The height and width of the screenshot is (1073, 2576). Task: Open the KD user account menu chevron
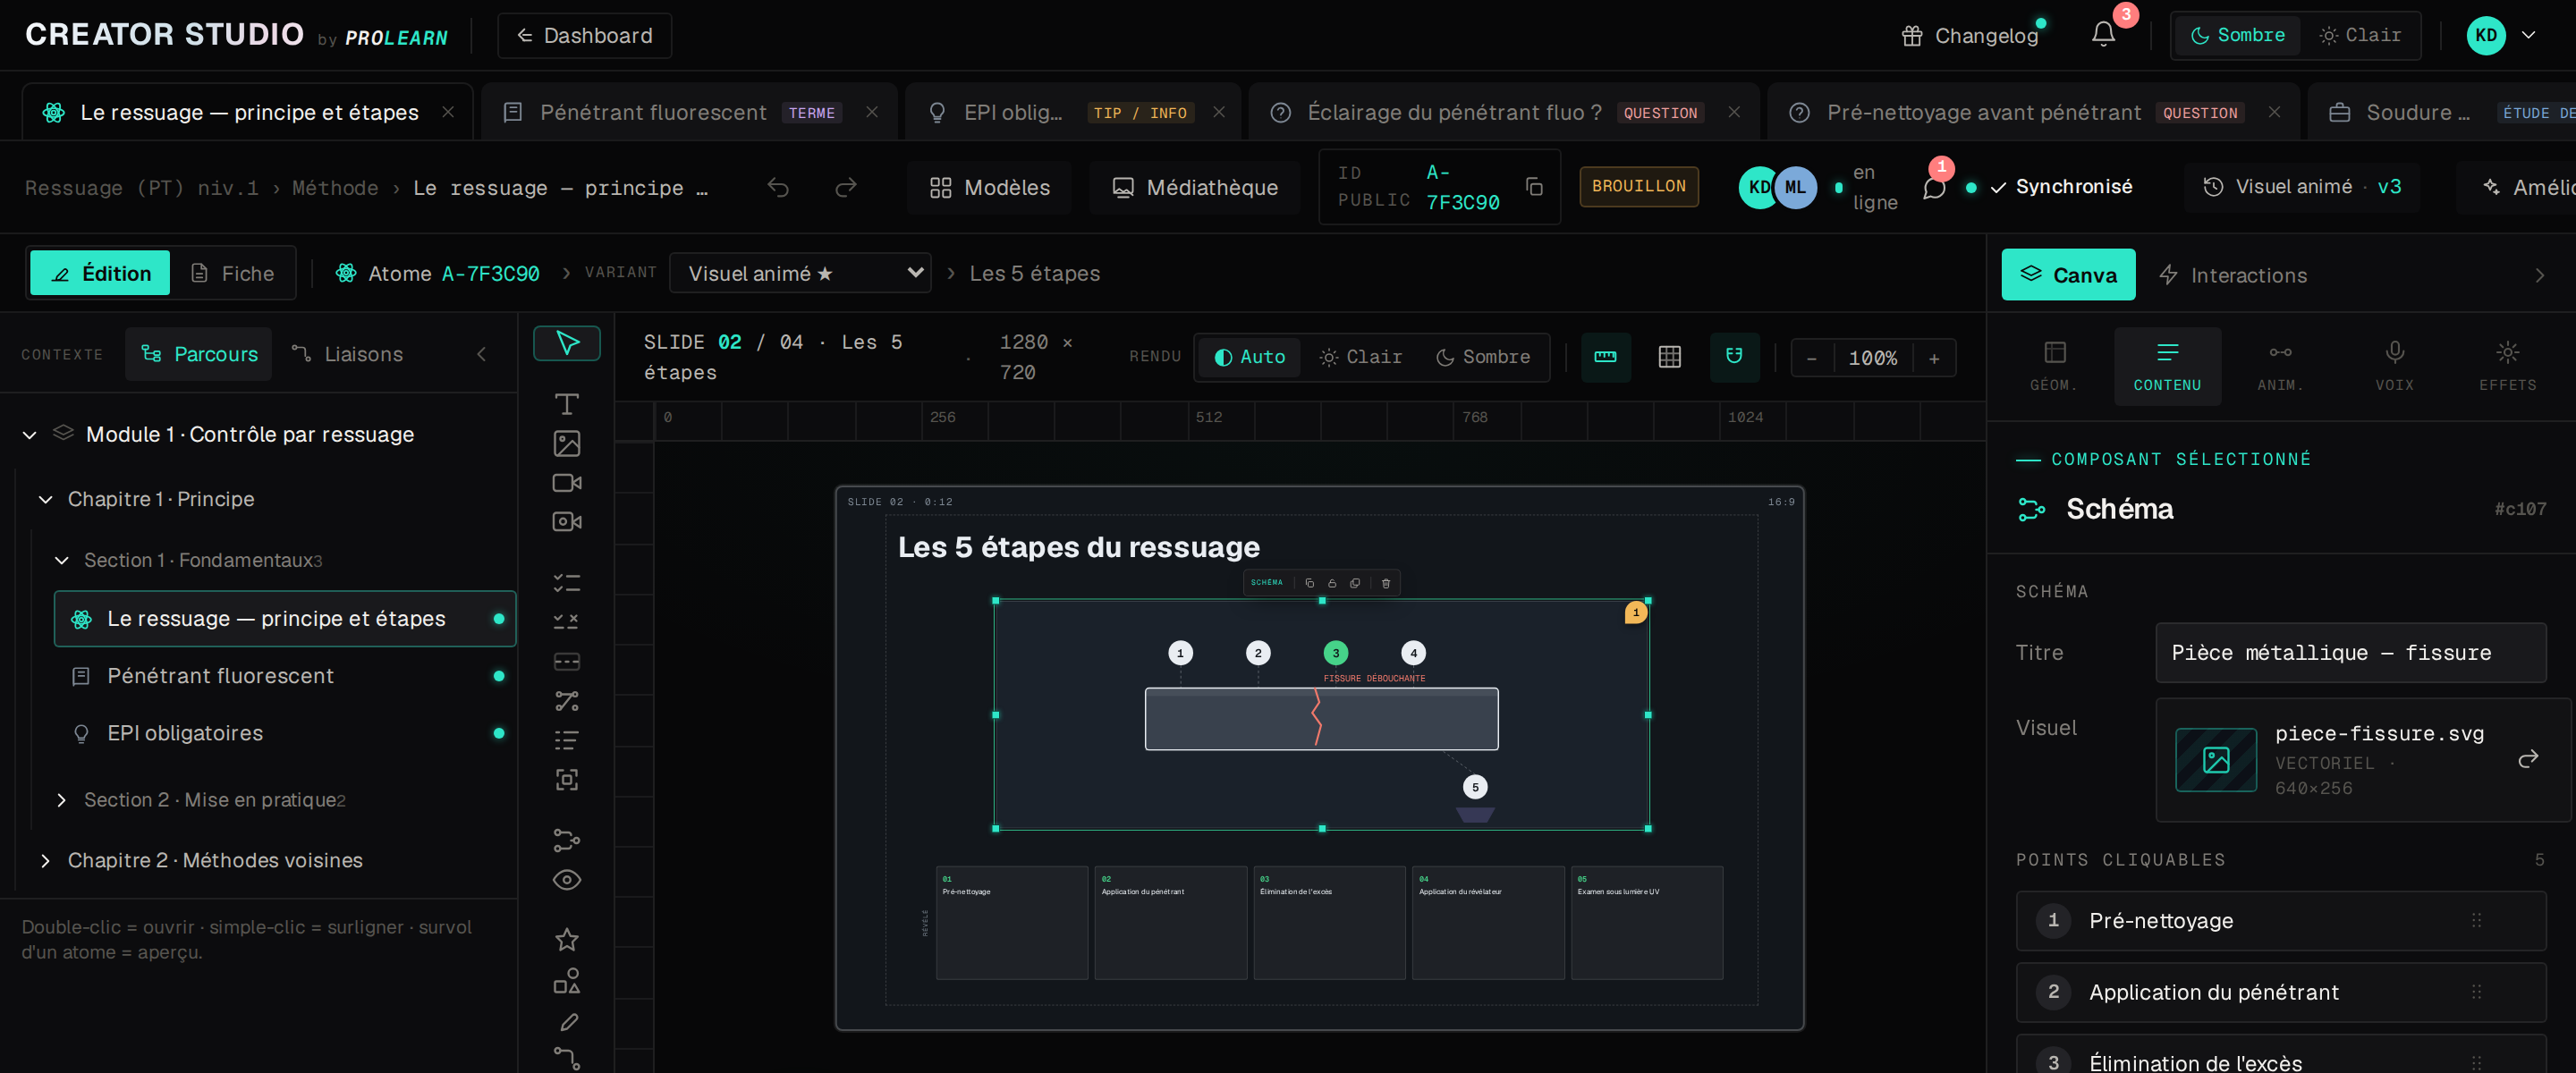[x=2528, y=35]
